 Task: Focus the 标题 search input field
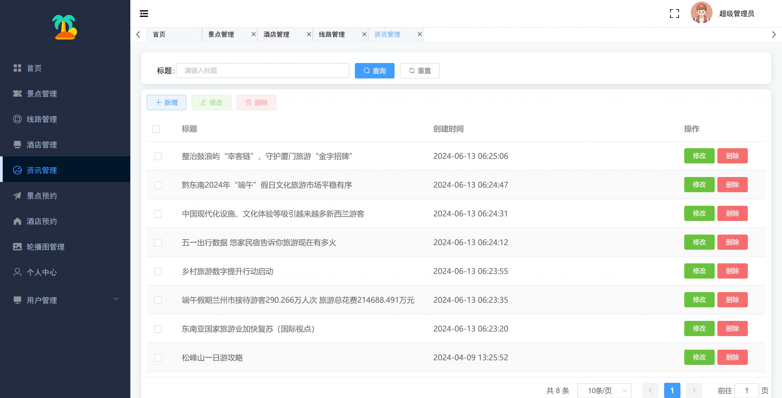(x=263, y=71)
